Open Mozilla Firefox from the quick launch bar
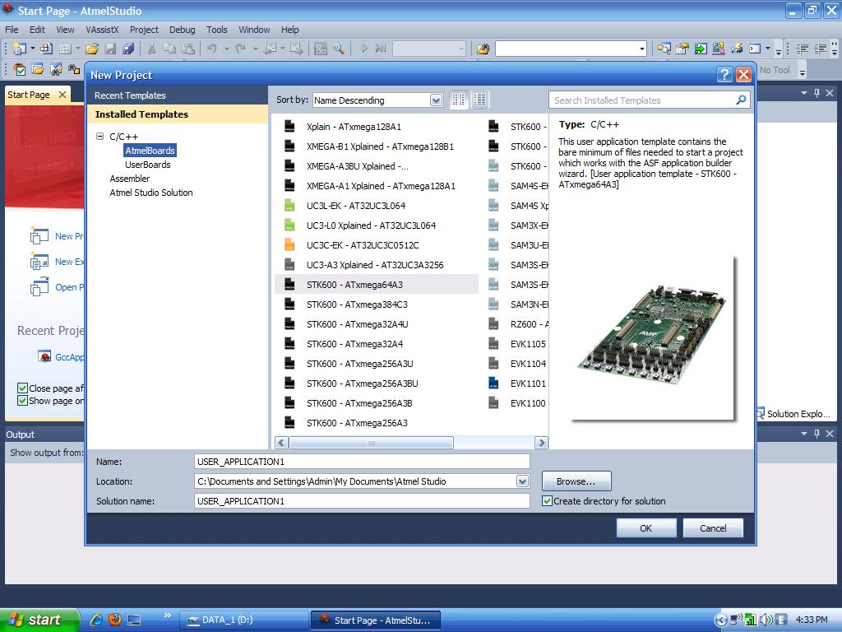Image resolution: width=842 pixels, height=632 pixels. (115, 620)
